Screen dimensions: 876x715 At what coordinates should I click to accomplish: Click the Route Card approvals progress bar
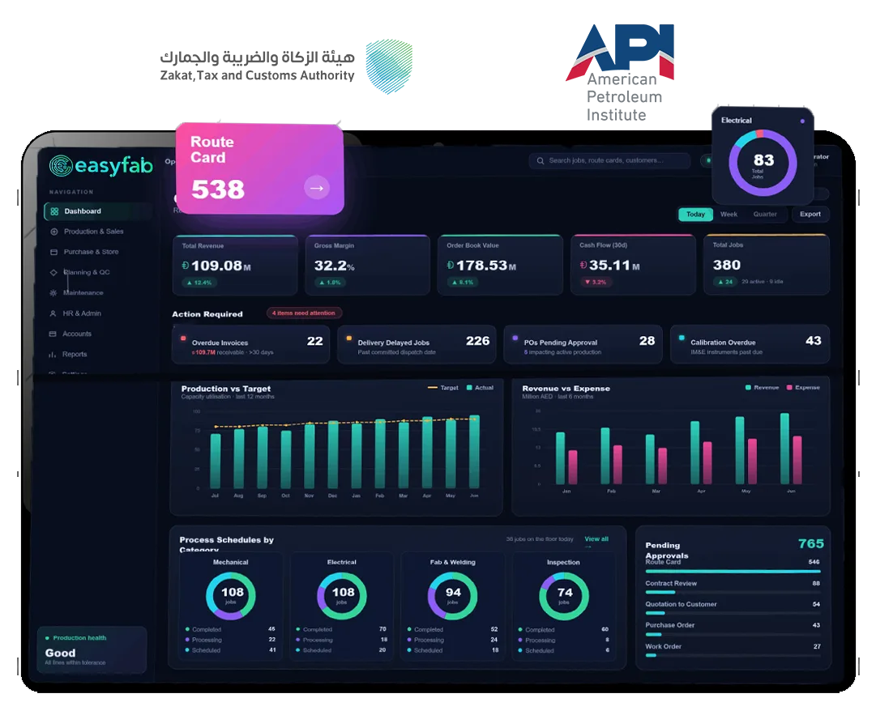(733, 572)
